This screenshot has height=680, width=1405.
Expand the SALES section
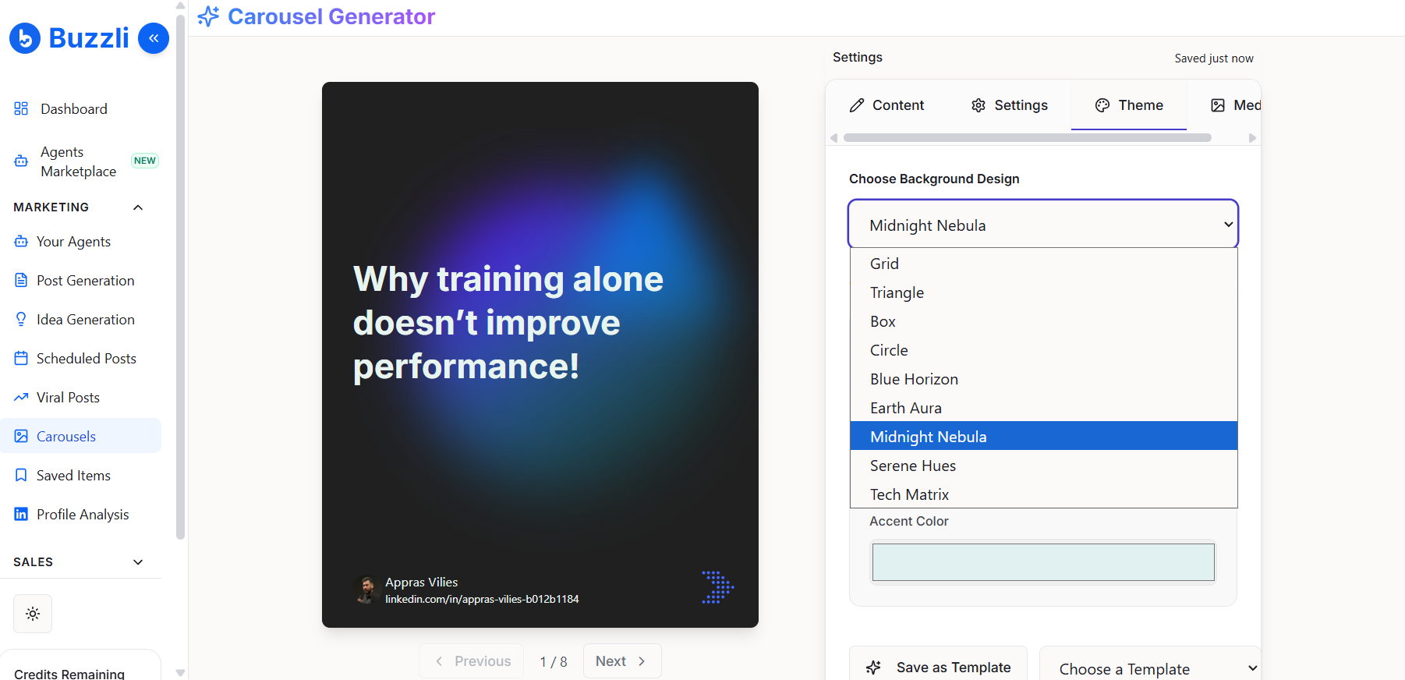[138, 562]
